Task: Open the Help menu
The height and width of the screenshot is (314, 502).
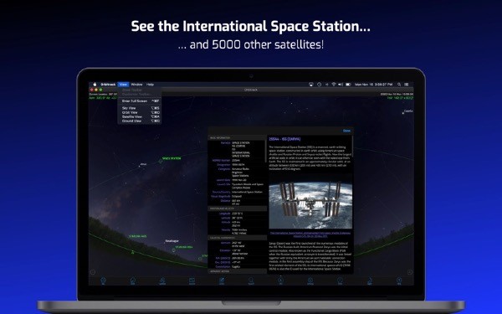Action: click(x=150, y=85)
